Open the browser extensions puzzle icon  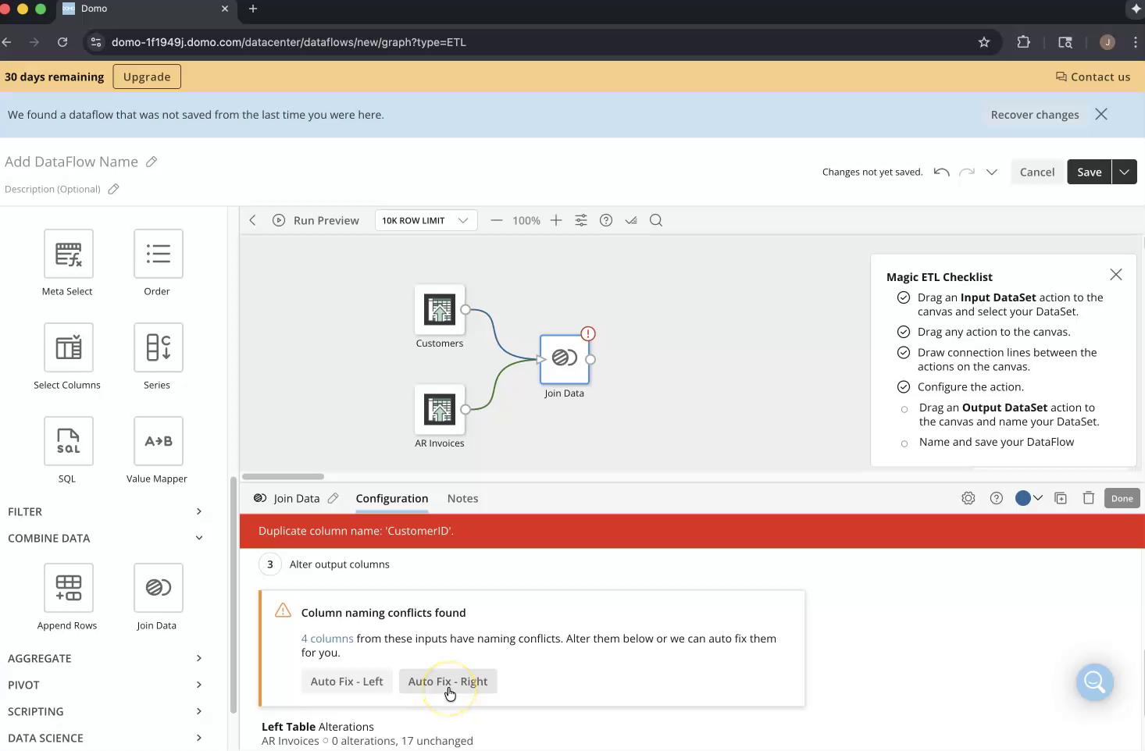(1024, 42)
